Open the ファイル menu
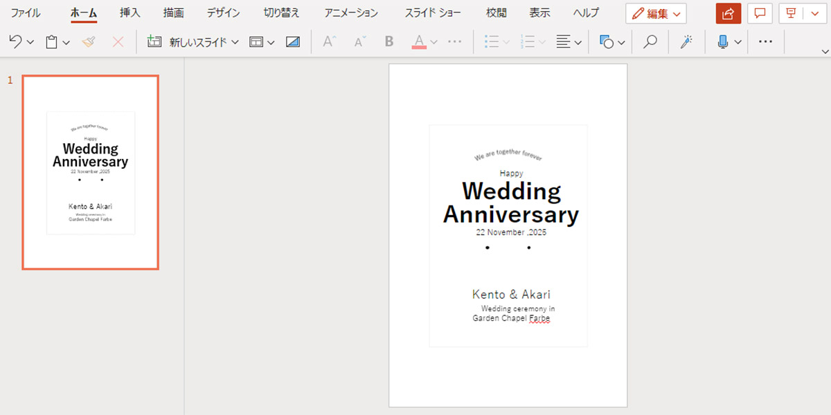Screen dimensions: 831x415 (x=26, y=13)
